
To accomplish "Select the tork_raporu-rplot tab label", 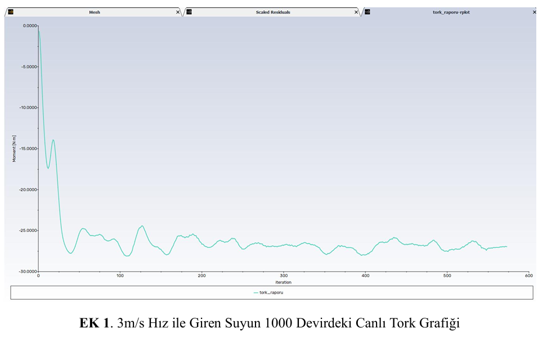I will pos(451,12).
